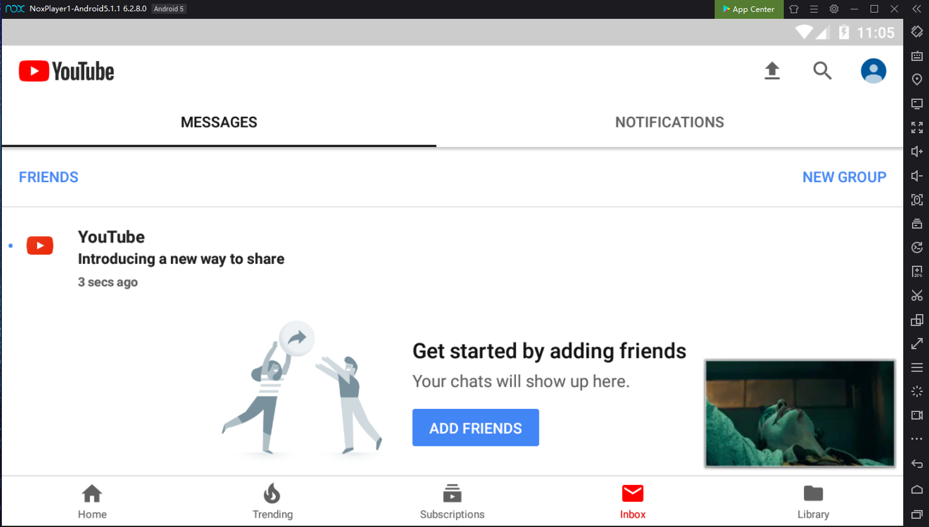The height and width of the screenshot is (527, 929).
Task: Click the rotate screen icon in sidebar
Action: (x=917, y=31)
